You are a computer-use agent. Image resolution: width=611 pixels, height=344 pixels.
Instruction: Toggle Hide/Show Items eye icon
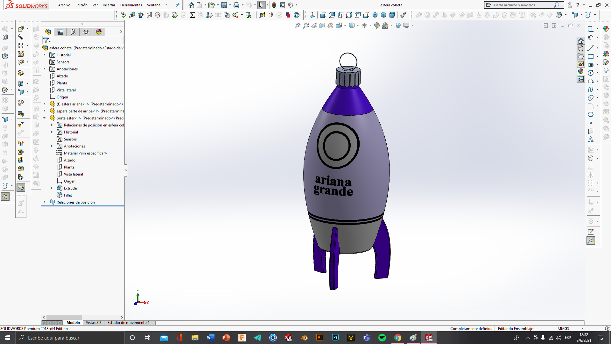pos(364,25)
